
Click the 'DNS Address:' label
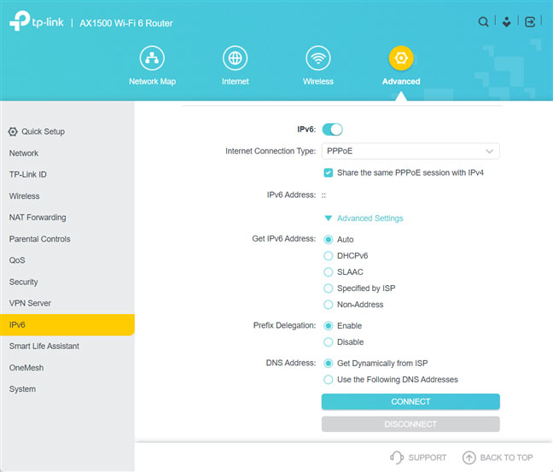point(291,363)
